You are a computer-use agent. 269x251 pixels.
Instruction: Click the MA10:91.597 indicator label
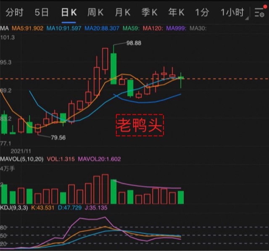[x=64, y=29]
